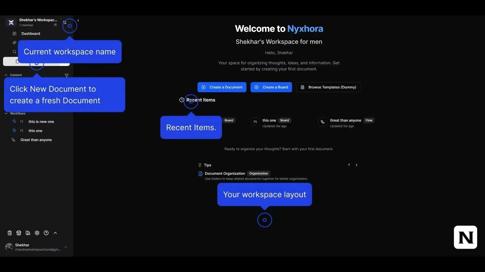Click the sidebar search magnifier icon

click(14, 52)
